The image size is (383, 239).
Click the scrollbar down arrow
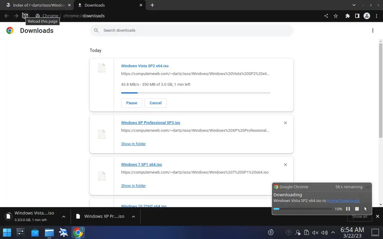click(381, 205)
